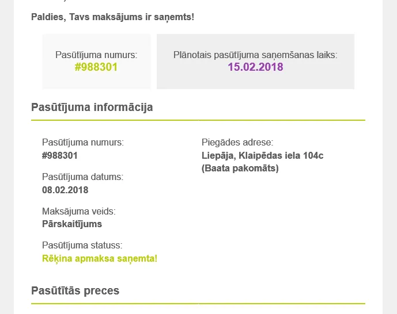Select the 'Pasūtījuma informācija' heading
The height and width of the screenshot is (314, 397).
point(92,107)
